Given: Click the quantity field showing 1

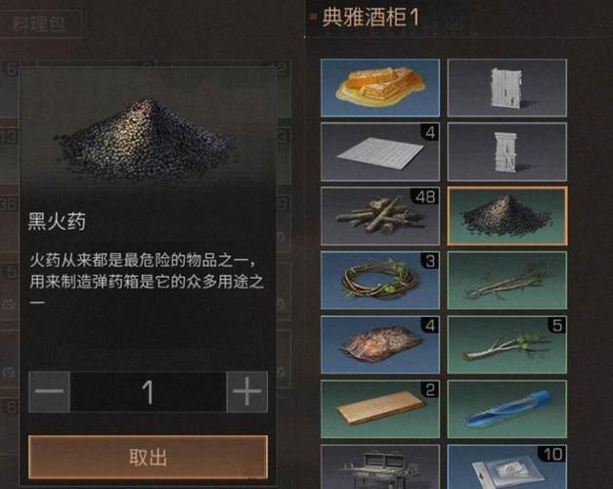Looking at the screenshot, I should (149, 391).
